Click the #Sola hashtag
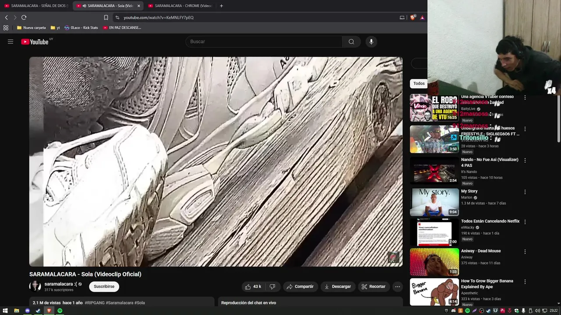Image resolution: width=561 pixels, height=315 pixels. (x=139, y=303)
